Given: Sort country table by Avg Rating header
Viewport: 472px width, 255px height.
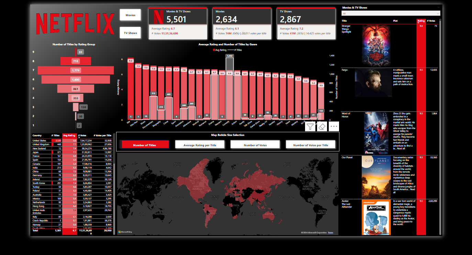Looking at the screenshot, I should 69,136.
